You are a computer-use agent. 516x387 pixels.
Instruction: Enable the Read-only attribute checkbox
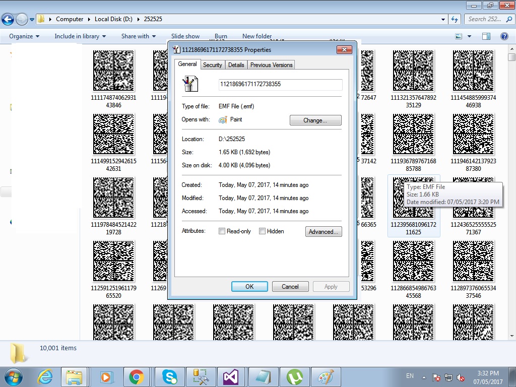tap(222, 231)
